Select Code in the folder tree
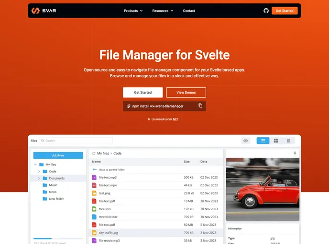 [53, 172]
